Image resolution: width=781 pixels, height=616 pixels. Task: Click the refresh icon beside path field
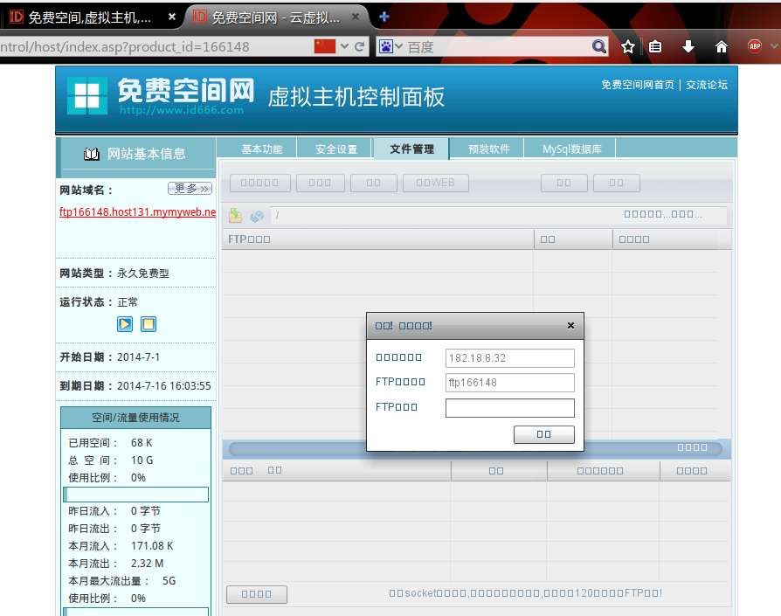coord(257,216)
